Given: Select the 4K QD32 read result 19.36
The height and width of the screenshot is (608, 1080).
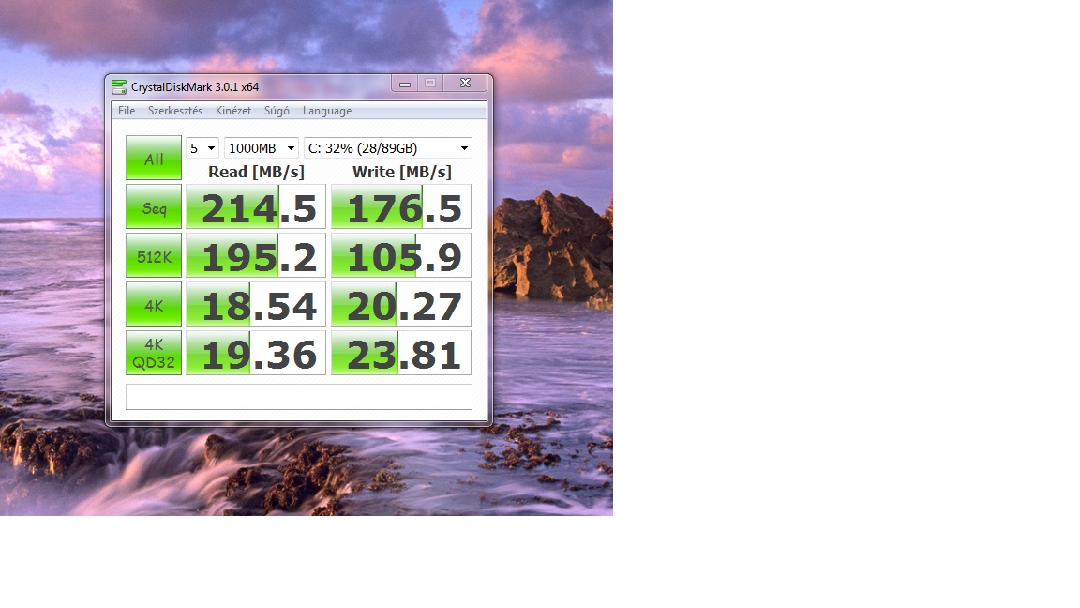Looking at the screenshot, I should (256, 354).
